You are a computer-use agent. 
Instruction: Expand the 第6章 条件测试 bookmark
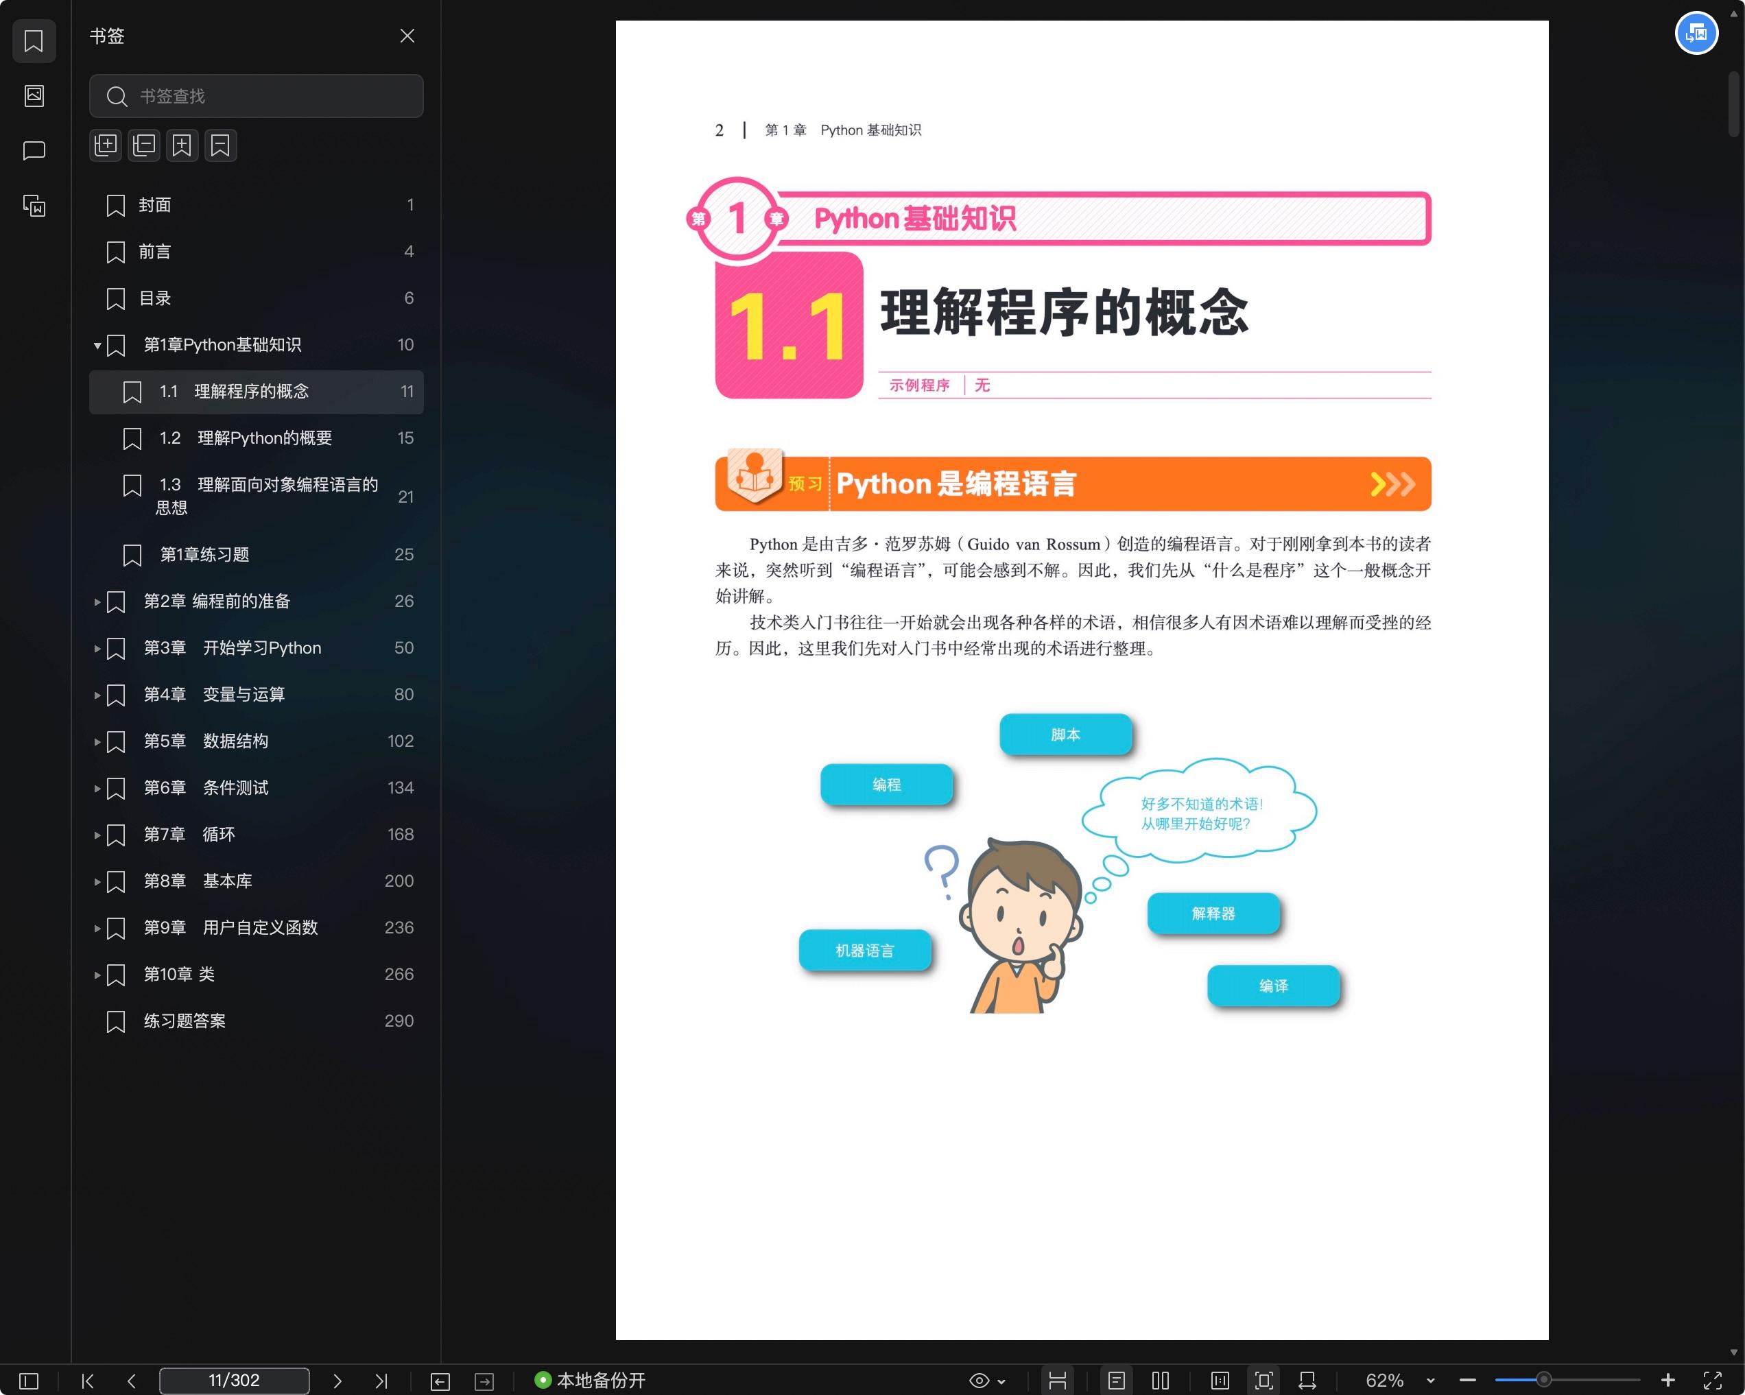pos(97,788)
